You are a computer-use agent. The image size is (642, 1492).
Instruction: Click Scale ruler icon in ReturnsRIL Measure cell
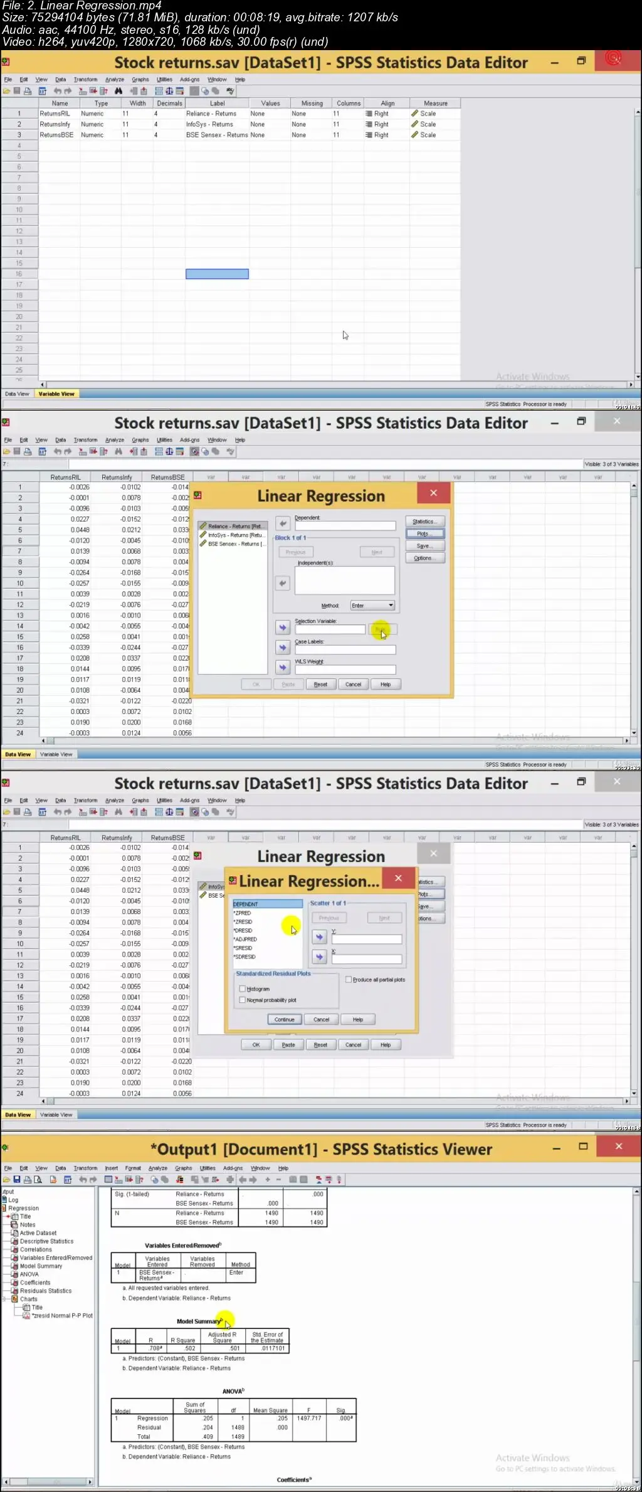(x=414, y=114)
